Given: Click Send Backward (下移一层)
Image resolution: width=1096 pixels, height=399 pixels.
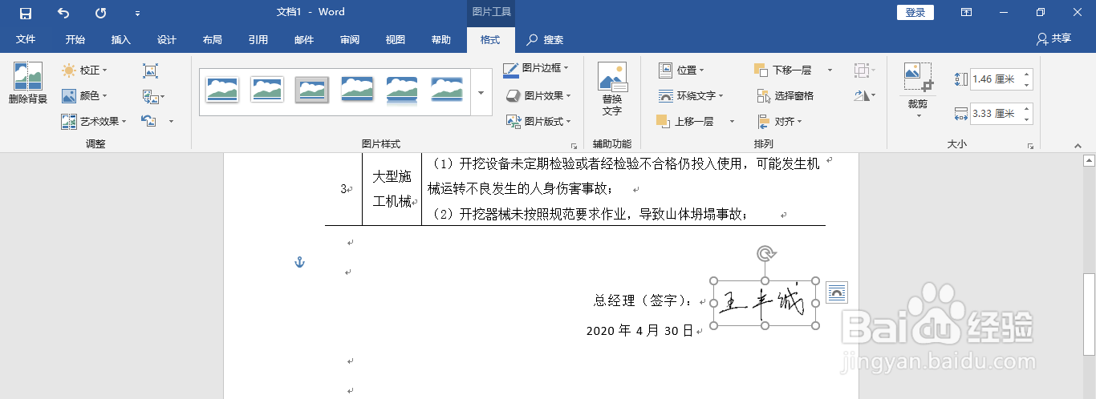Looking at the screenshot, I should pyautogui.click(x=783, y=71).
